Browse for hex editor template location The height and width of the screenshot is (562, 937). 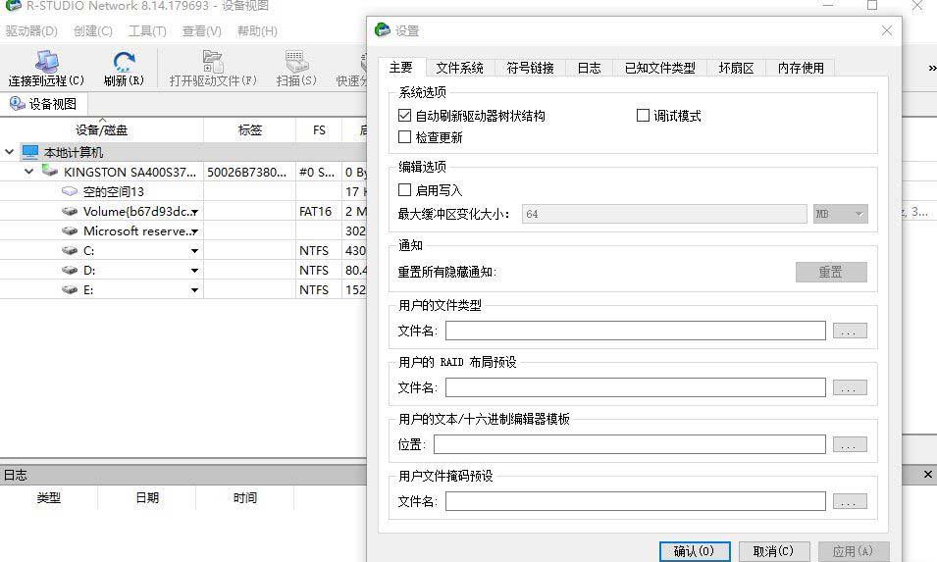click(x=849, y=444)
